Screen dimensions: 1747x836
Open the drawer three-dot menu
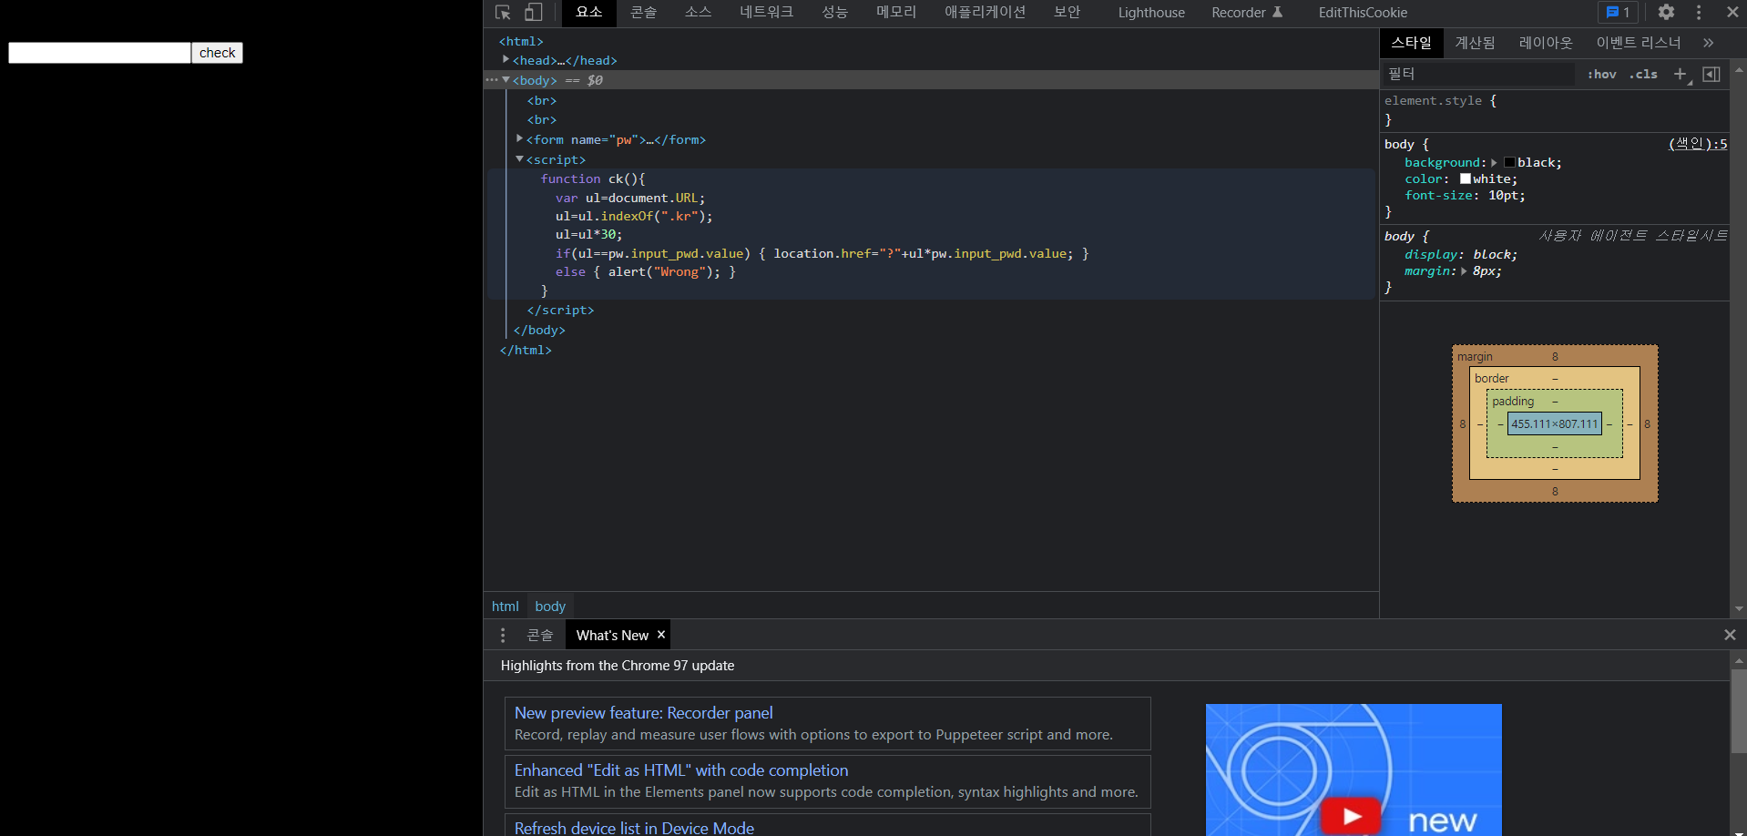[503, 635]
